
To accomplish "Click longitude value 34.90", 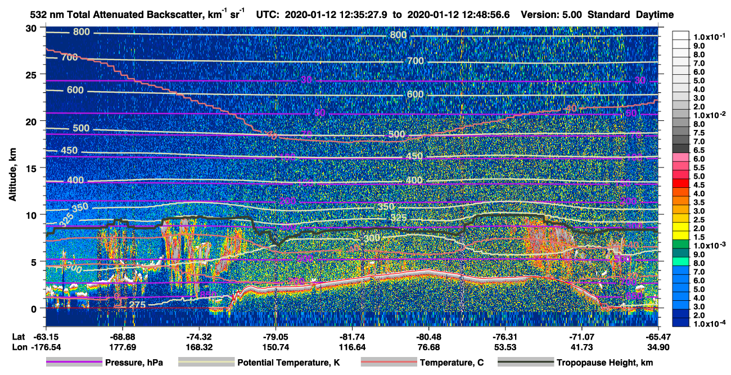I will coord(657,347).
